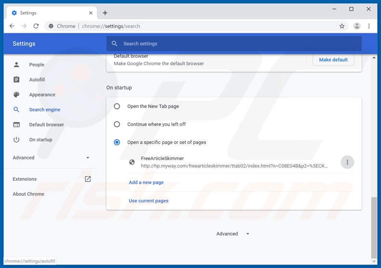The height and width of the screenshot is (268, 381).
Task: Maximize the Chrome window
Action: click(352, 9)
